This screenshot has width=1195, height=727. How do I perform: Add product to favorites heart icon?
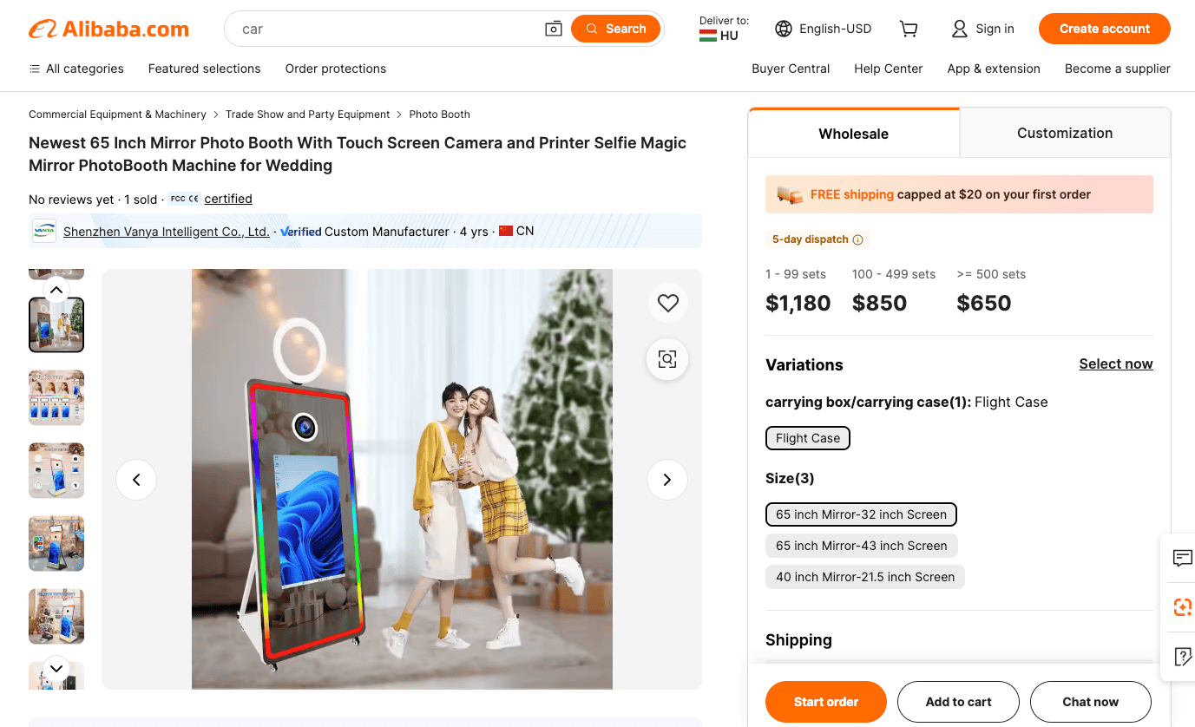point(667,303)
